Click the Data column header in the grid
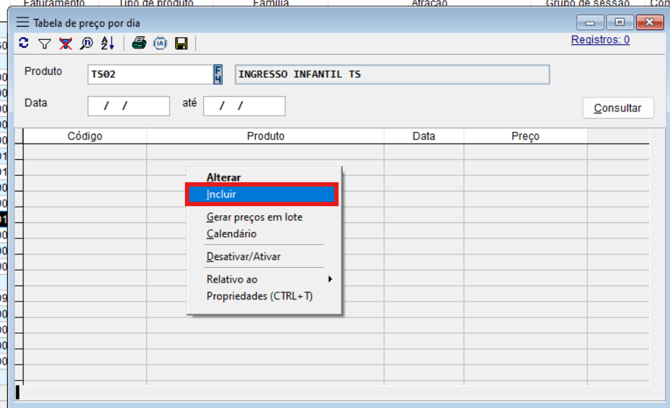 (424, 136)
